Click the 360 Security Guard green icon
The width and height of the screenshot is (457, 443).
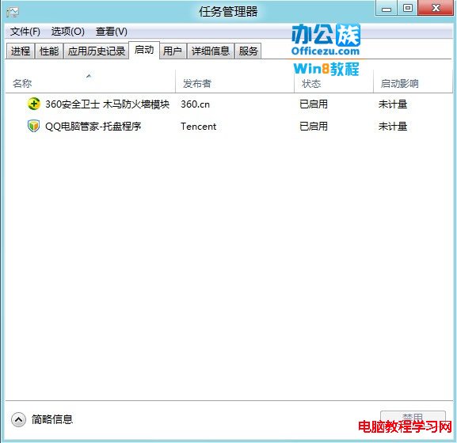tap(34, 104)
